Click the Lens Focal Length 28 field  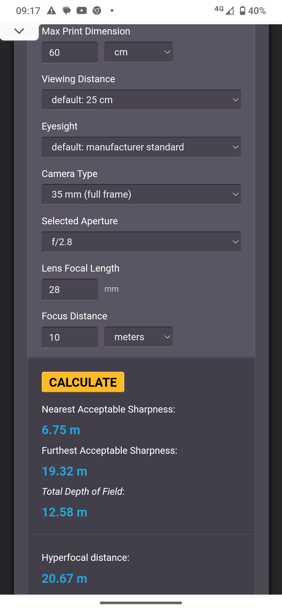tap(70, 290)
